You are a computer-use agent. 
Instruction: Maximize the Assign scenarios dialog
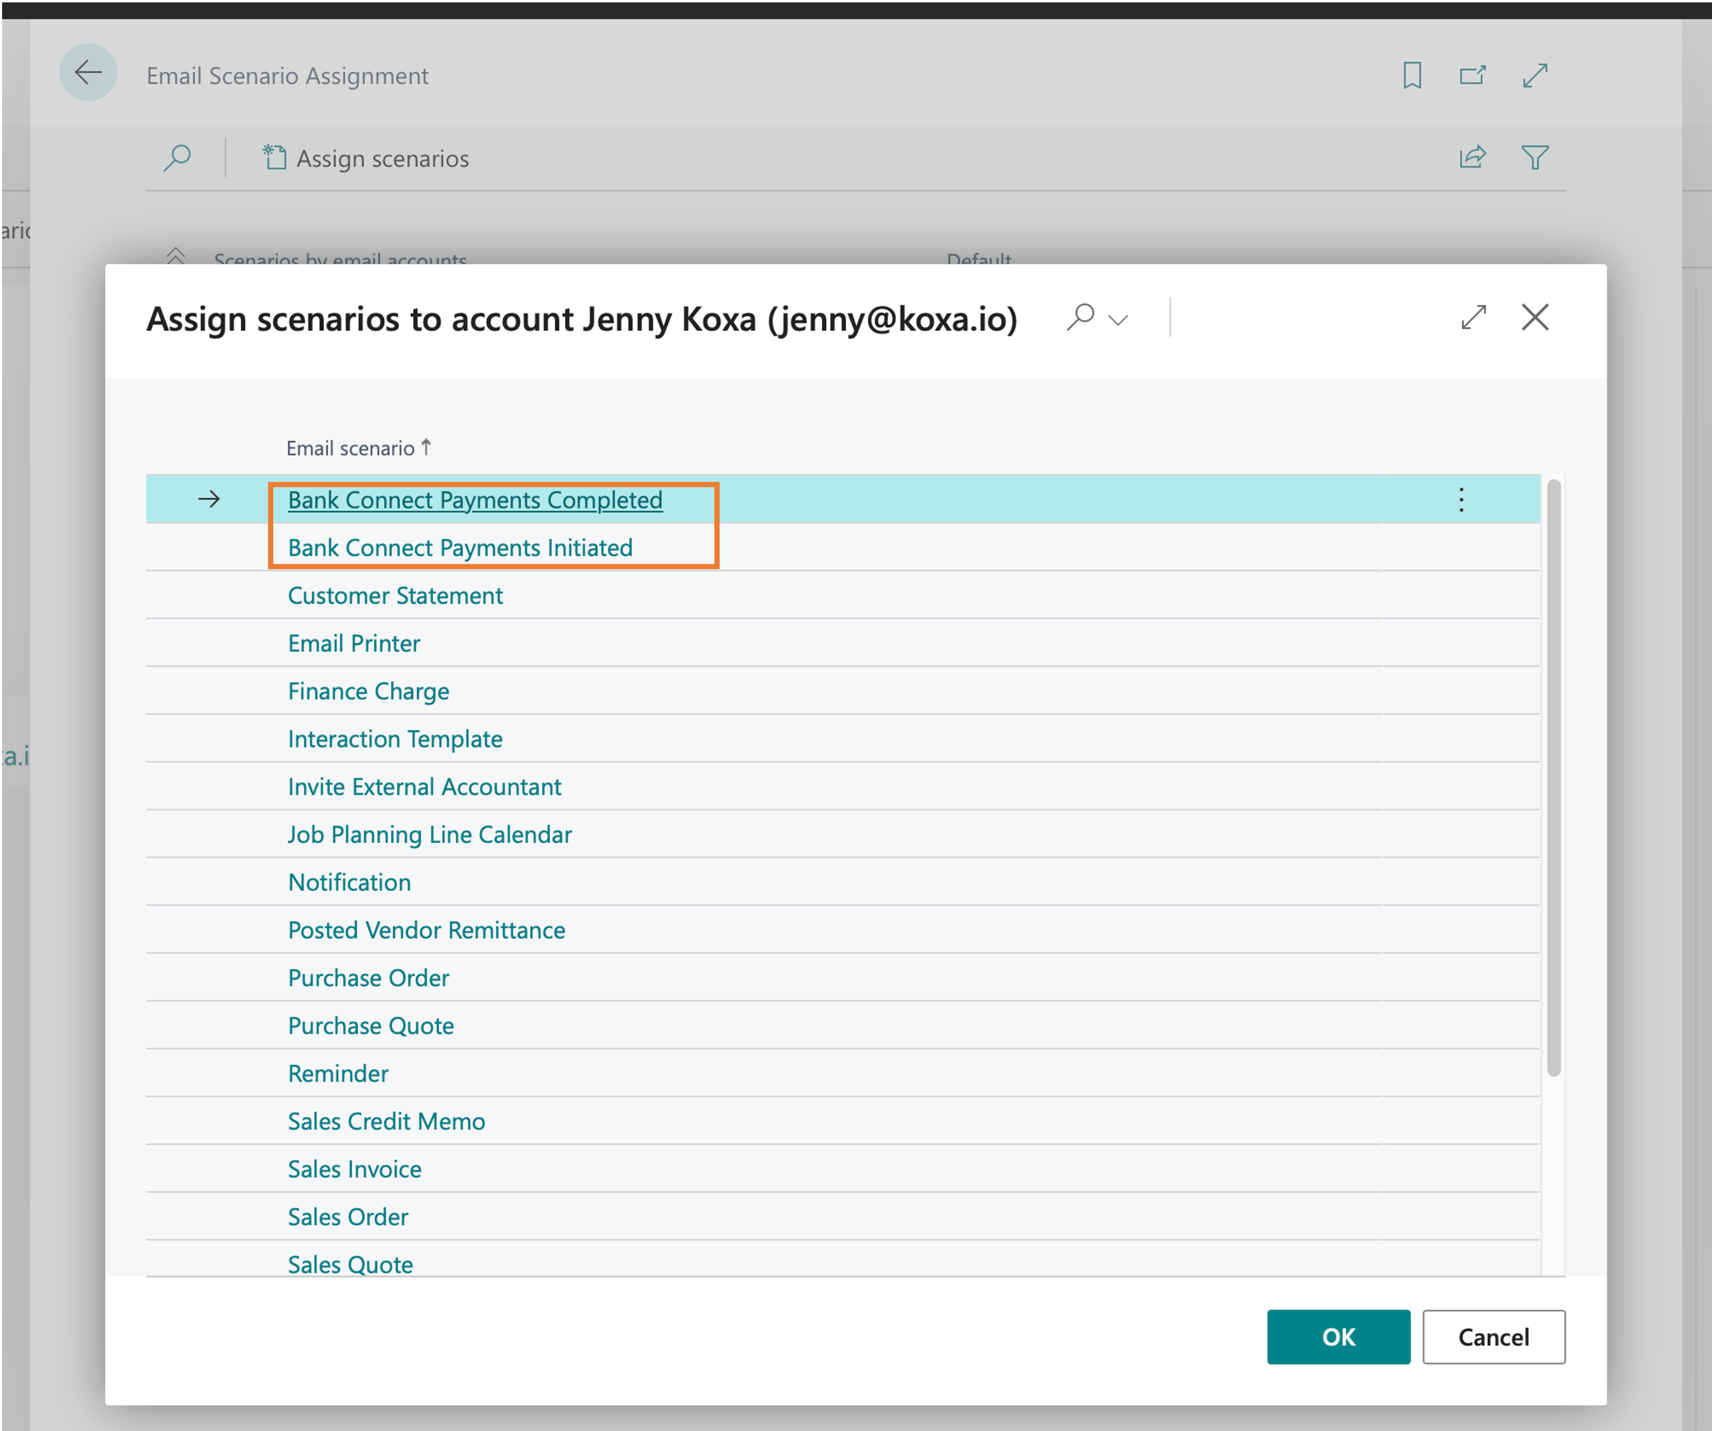click(x=1474, y=317)
